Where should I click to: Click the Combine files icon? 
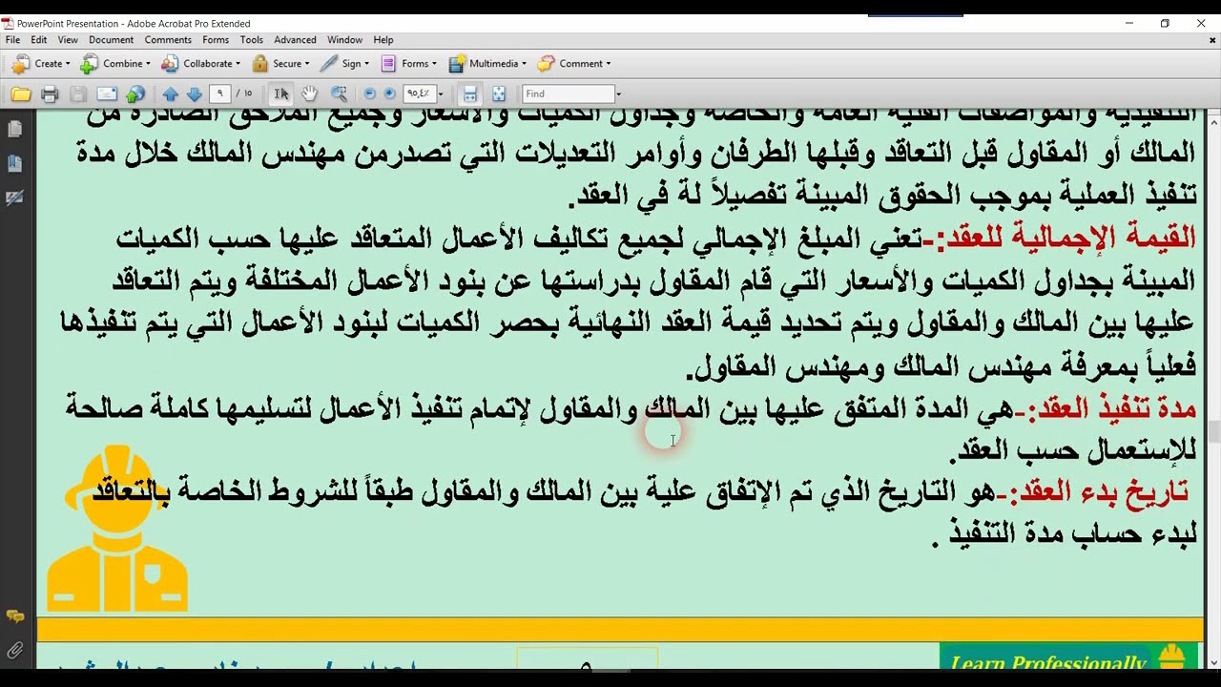click(x=89, y=64)
